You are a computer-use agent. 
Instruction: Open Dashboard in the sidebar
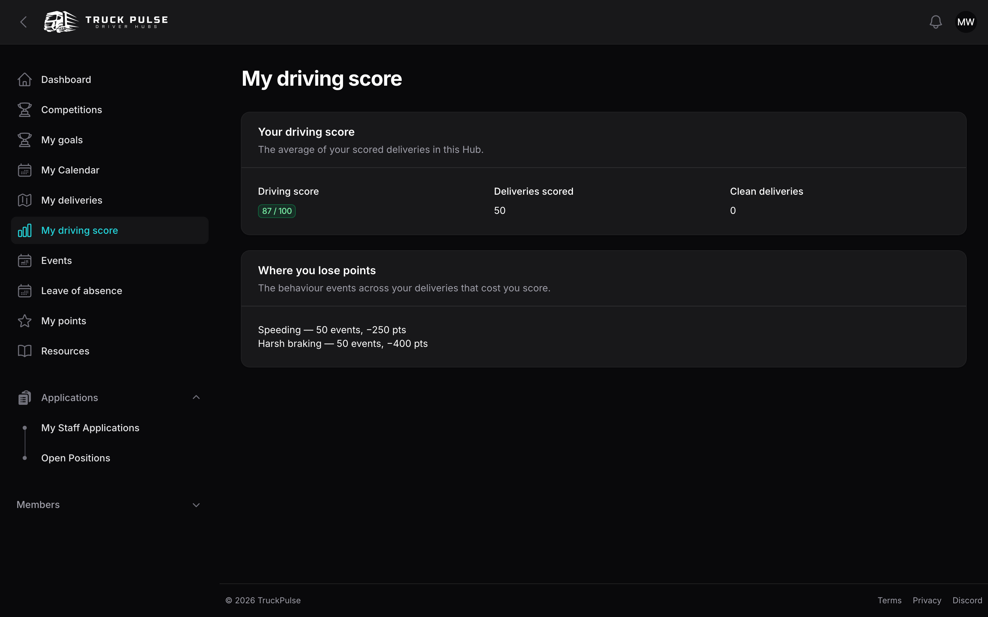click(110, 80)
